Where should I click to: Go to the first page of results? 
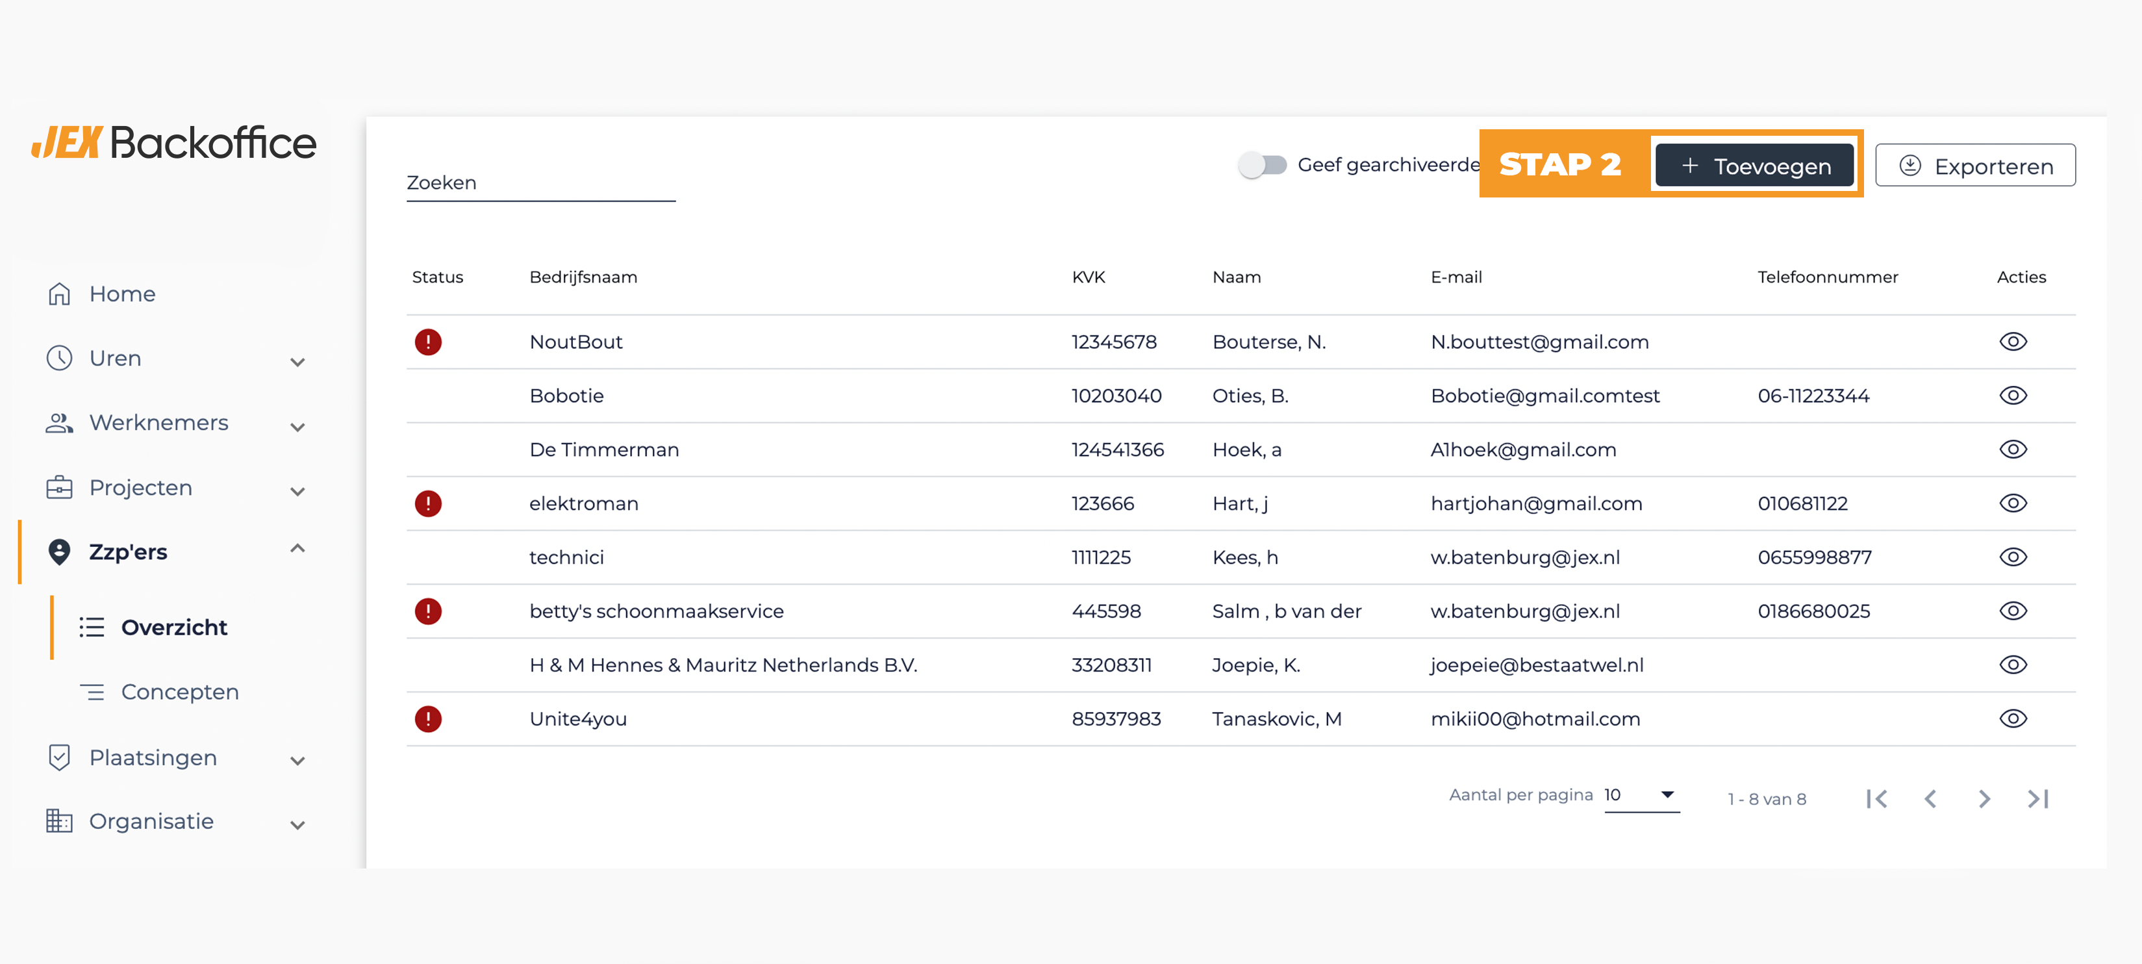point(1877,798)
